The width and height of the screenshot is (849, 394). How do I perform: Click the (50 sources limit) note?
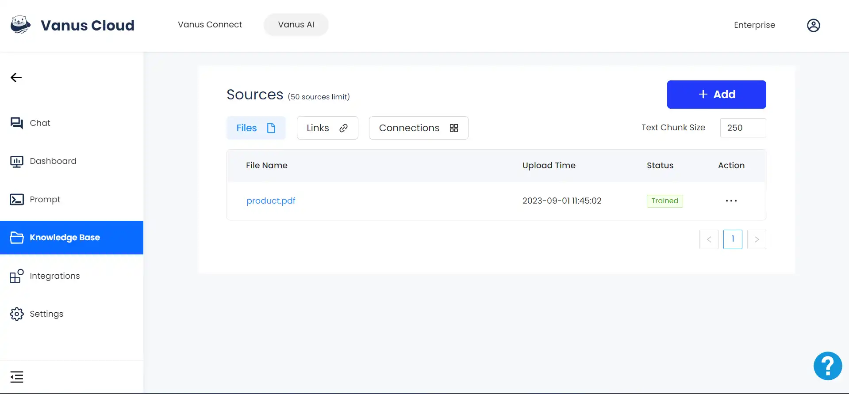(319, 97)
